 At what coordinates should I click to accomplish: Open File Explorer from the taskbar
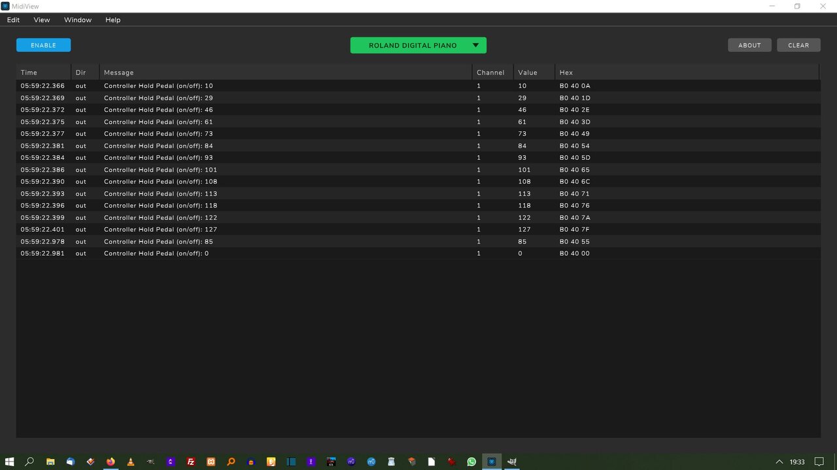click(50, 462)
